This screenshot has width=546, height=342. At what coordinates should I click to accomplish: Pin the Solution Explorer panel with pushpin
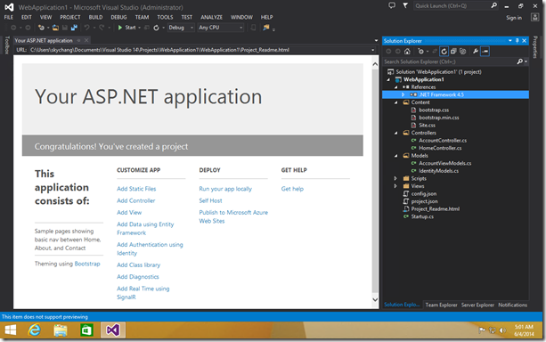click(x=517, y=41)
